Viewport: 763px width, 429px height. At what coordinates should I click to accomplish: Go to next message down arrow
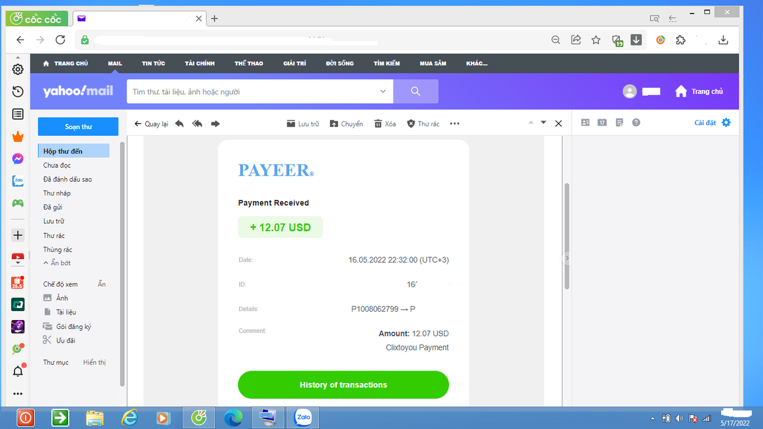pos(543,123)
